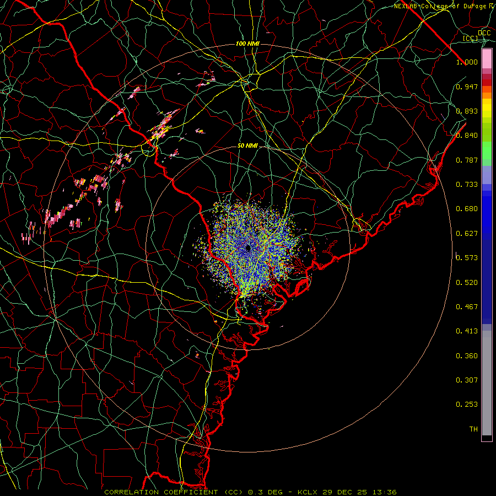Click the 0.253 legend value
This screenshot has height=496, width=496.
point(467,405)
